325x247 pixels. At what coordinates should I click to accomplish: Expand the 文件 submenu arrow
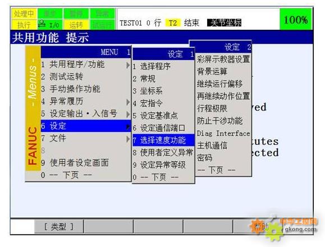pyautogui.click(x=128, y=139)
